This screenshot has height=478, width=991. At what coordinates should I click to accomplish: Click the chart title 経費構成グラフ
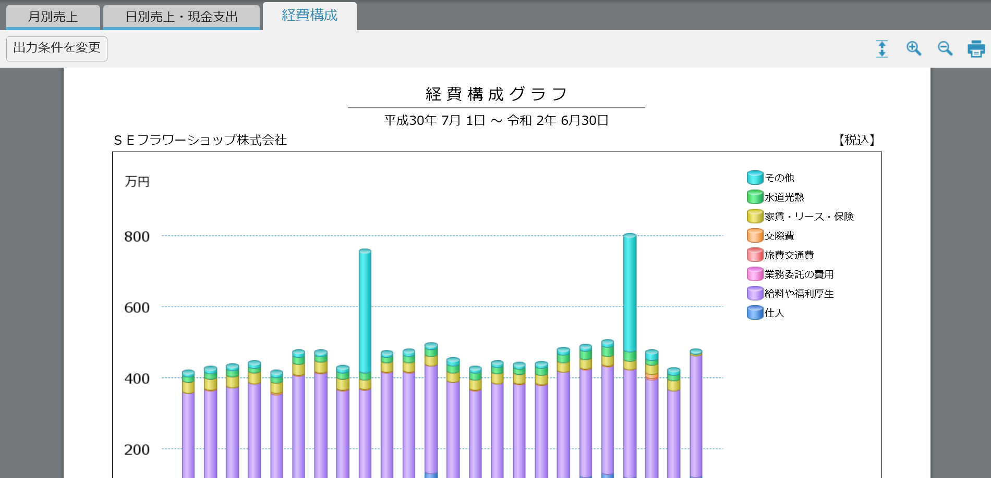click(496, 94)
